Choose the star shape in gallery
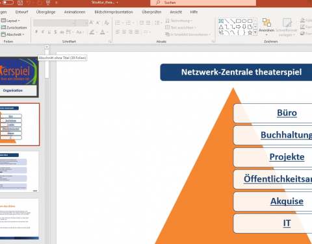The width and height of the screenshot is (312, 244). (x=250, y=32)
